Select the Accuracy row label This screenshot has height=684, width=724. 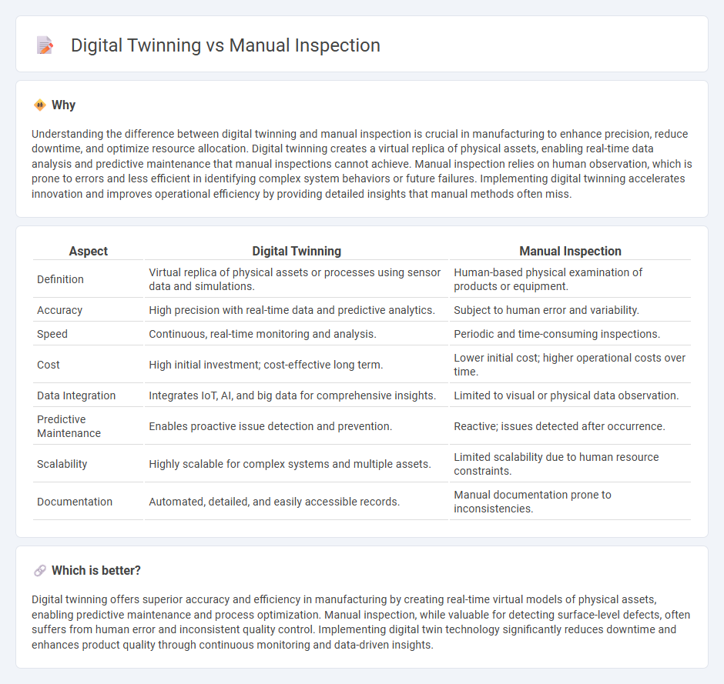[x=59, y=310]
